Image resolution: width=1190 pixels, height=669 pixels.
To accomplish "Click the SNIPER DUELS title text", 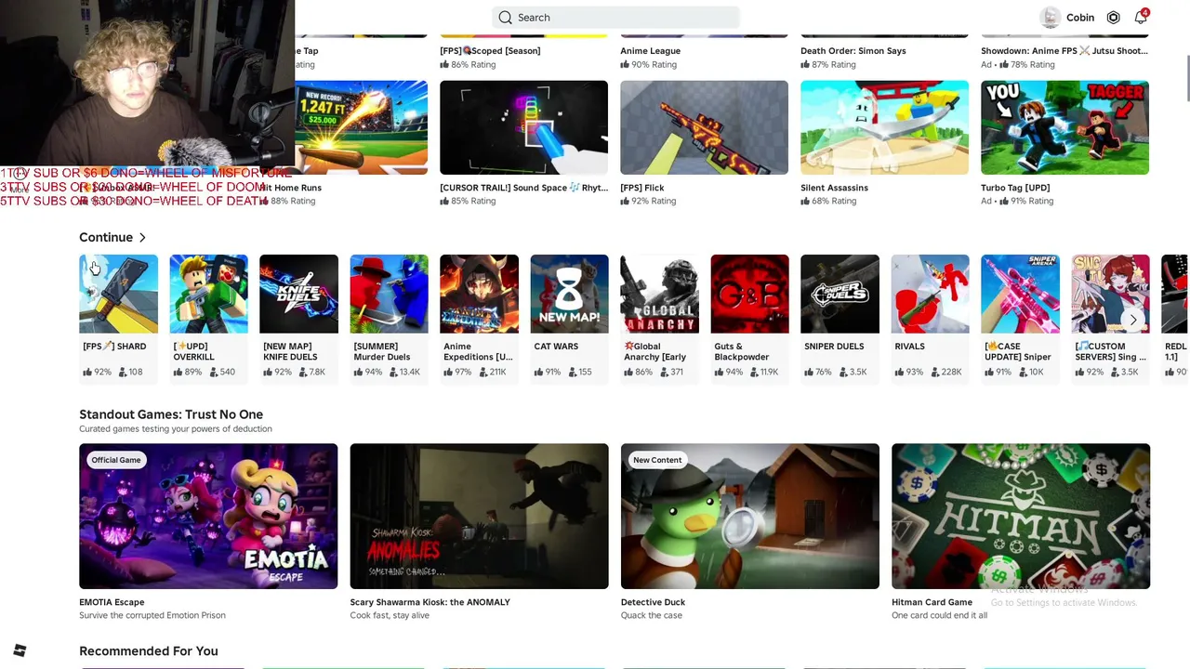I will (834, 347).
